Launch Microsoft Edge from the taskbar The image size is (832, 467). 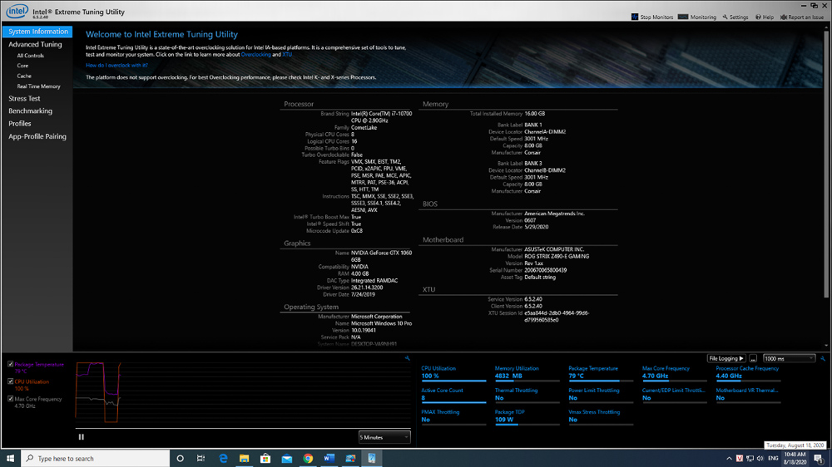[223, 459]
